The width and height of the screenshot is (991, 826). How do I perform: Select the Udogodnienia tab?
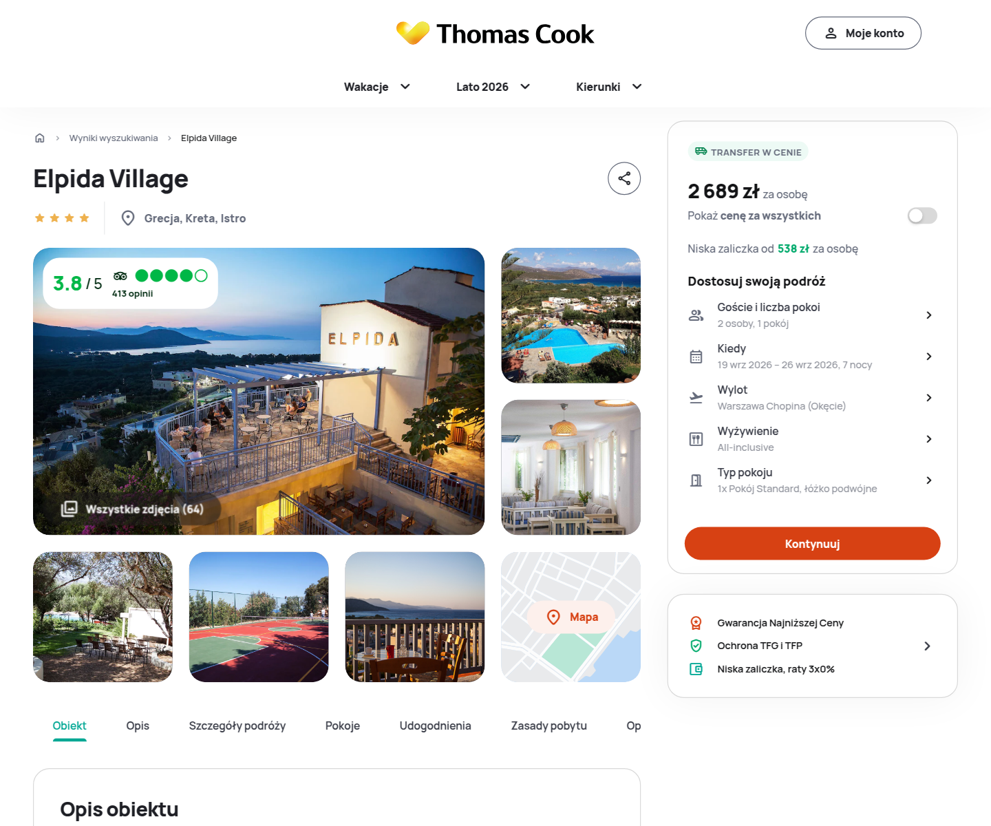tap(436, 726)
